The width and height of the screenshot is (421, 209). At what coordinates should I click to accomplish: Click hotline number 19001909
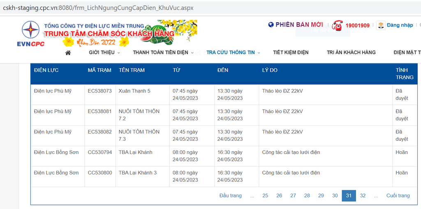pos(357,25)
